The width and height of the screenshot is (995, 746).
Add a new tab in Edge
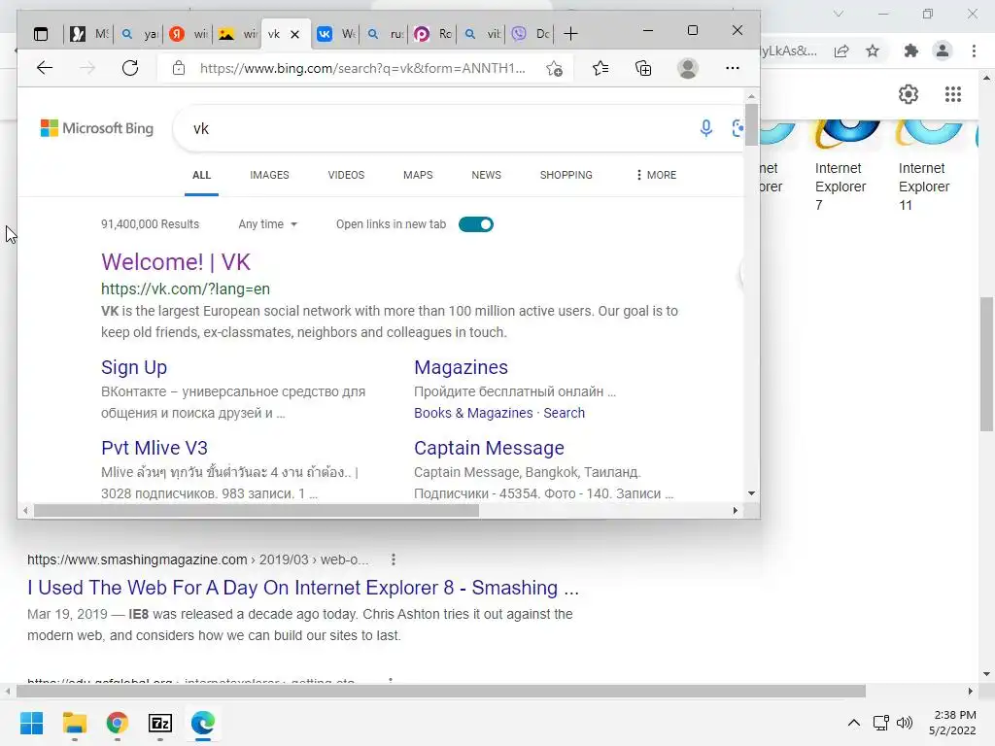pos(570,34)
